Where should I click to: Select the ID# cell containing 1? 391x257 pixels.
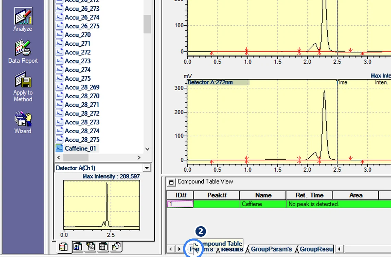coord(180,204)
